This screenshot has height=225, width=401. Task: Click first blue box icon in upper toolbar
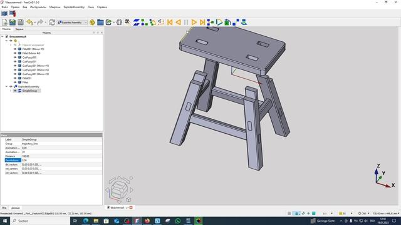[4, 13]
